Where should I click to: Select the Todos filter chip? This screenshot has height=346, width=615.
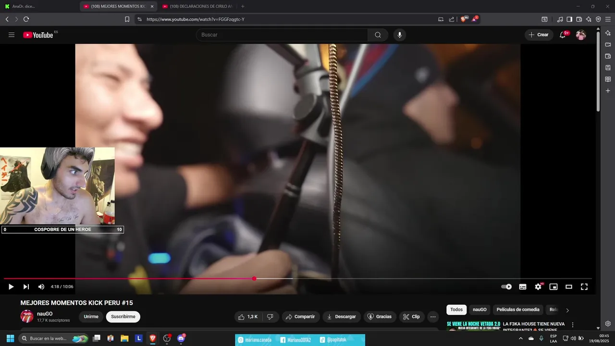(x=456, y=310)
